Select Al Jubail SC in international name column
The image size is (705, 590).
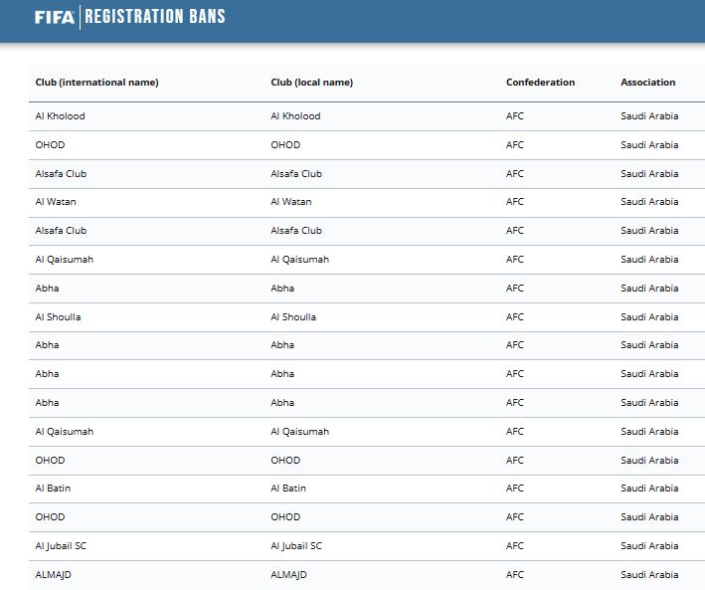61,546
